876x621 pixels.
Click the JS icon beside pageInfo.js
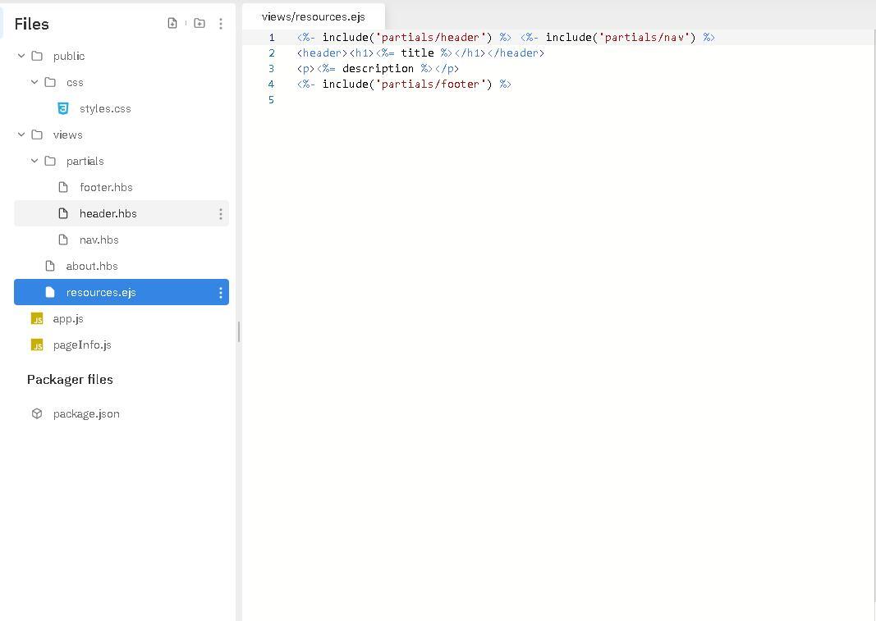[x=37, y=345]
